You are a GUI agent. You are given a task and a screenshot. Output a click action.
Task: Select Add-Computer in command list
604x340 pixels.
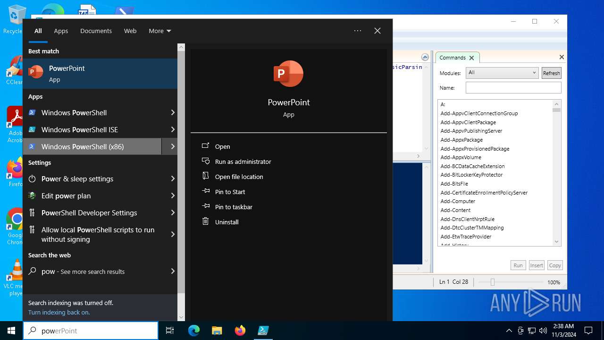pos(458,201)
